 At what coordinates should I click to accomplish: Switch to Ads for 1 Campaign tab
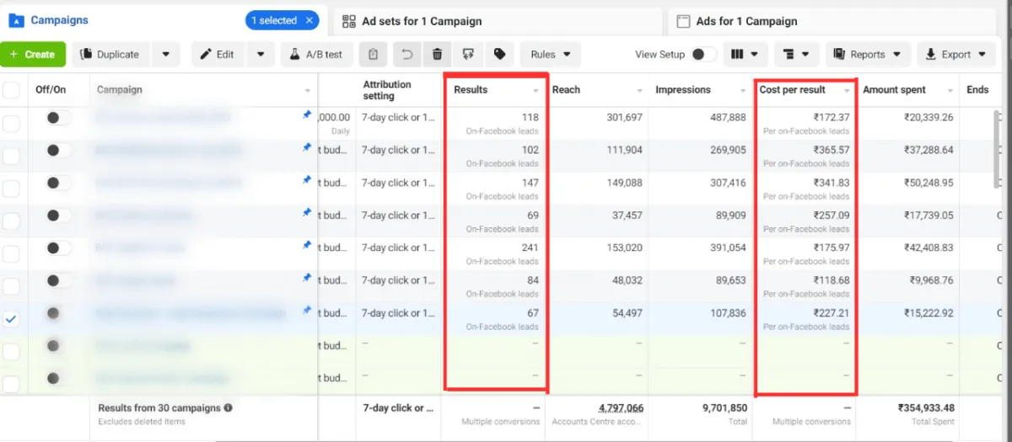pyautogui.click(x=746, y=21)
